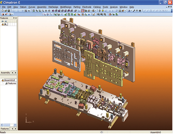The width and height of the screenshot is (173, 135).
Task: Select the Zoom magnifier tool
Action: pyautogui.click(x=43, y=11)
